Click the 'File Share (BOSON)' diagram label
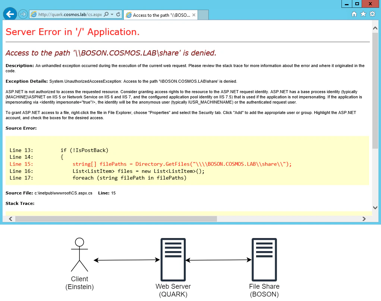The image size is (381, 301). pos(264,290)
